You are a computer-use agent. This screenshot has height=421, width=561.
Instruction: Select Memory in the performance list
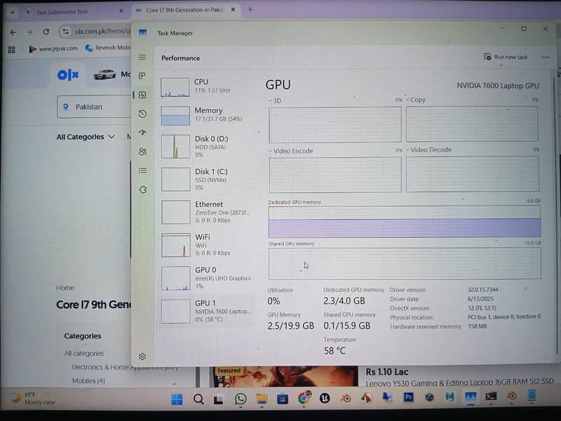pos(207,115)
